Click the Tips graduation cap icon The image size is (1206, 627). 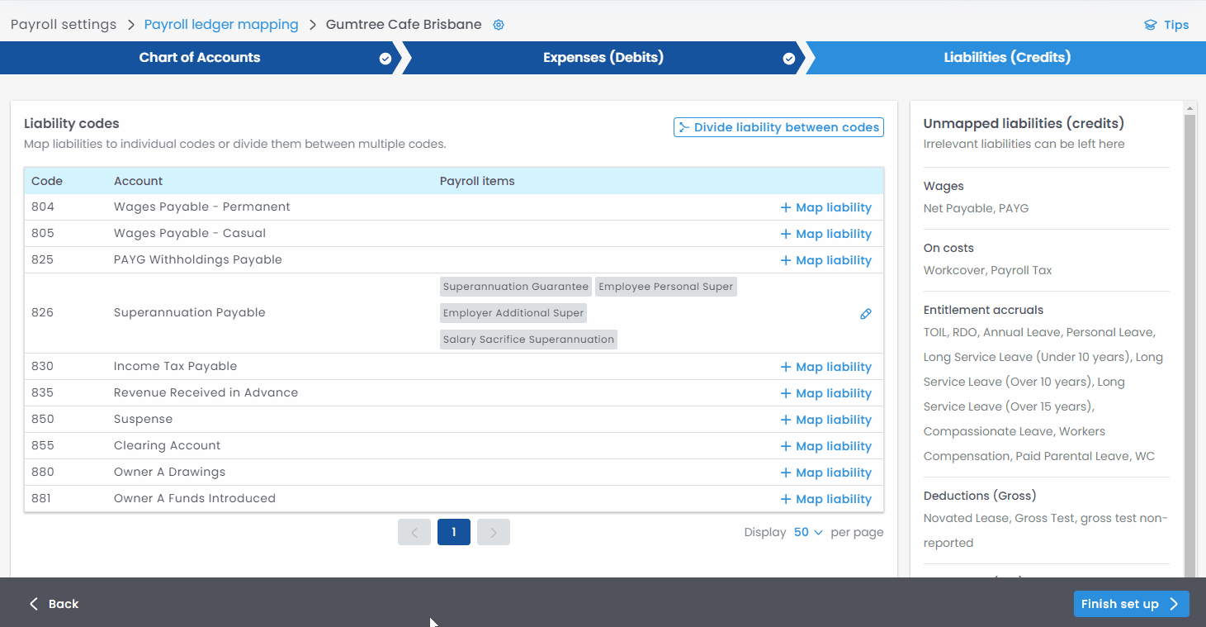point(1150,25)
